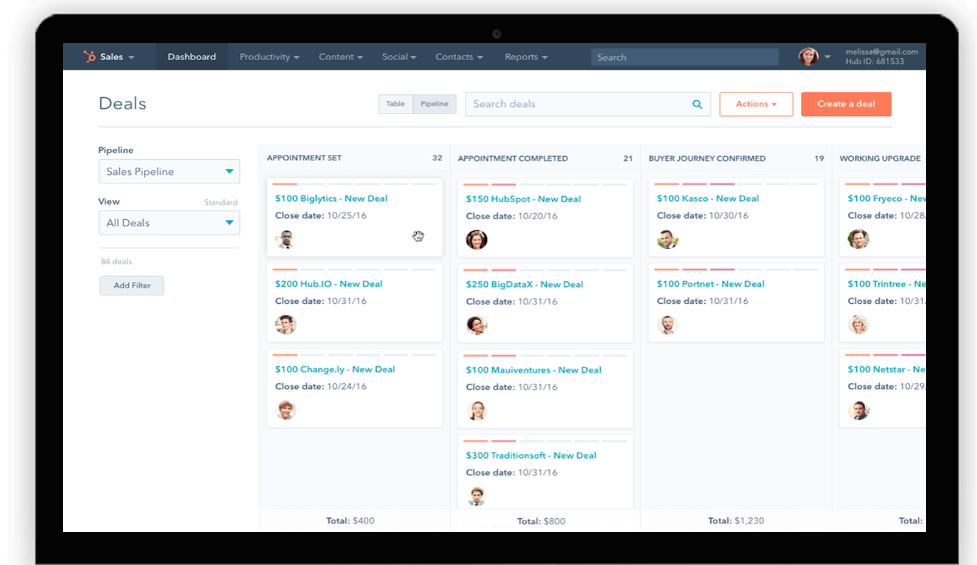Click Create a deal button
This screenshot has height=565, width=977.
point(846,104)
